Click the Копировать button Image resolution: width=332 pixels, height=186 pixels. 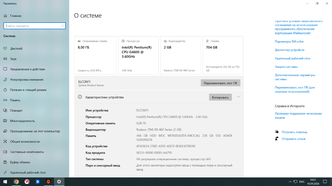pos(221,97)
